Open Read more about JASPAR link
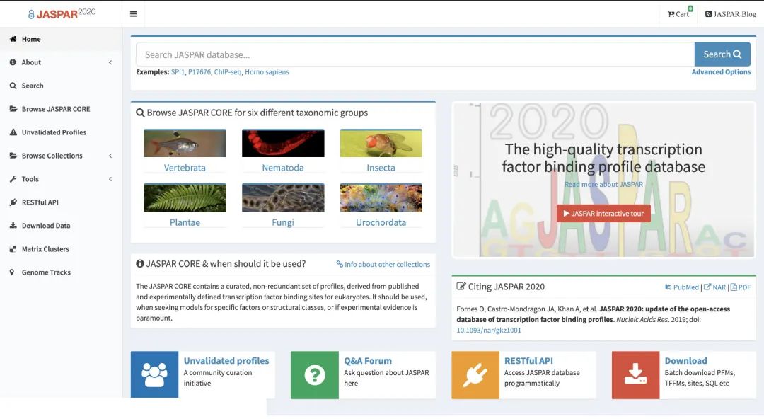Viewport: 764px width, 419px height. [603, 185]
